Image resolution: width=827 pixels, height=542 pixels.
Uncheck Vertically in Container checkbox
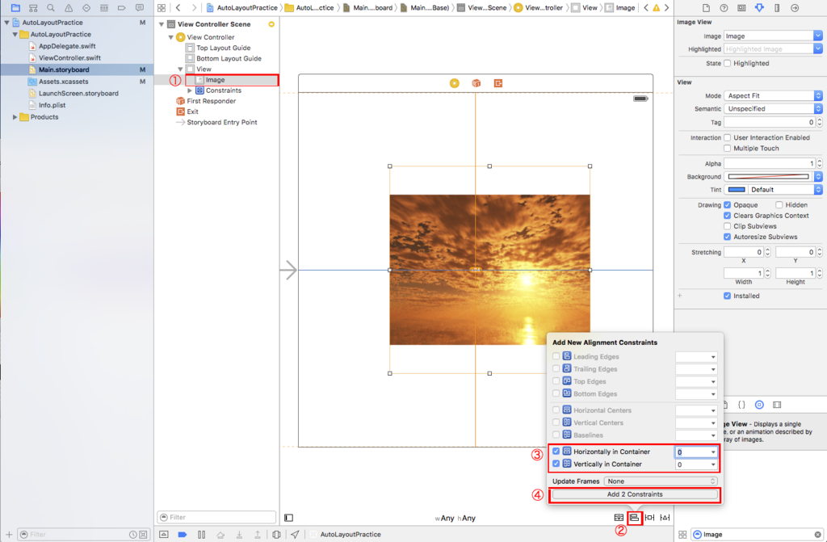556,464
